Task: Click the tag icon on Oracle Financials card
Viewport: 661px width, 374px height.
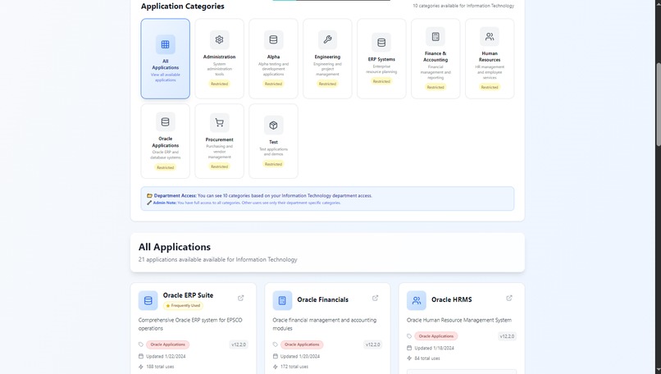Action: tap(276, 344)
